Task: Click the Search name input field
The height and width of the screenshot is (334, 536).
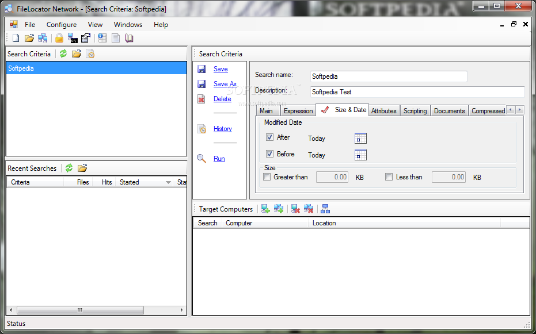Action: (x=389, y=76)
